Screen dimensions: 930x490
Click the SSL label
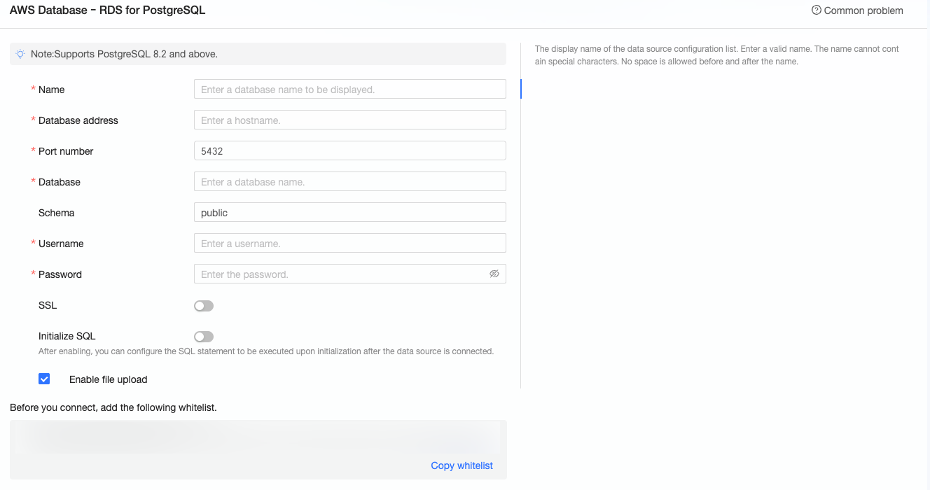click(x=48, y=305)
